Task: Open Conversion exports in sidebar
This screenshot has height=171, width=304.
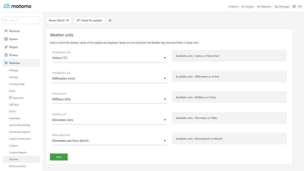Action: pos(20,132)
